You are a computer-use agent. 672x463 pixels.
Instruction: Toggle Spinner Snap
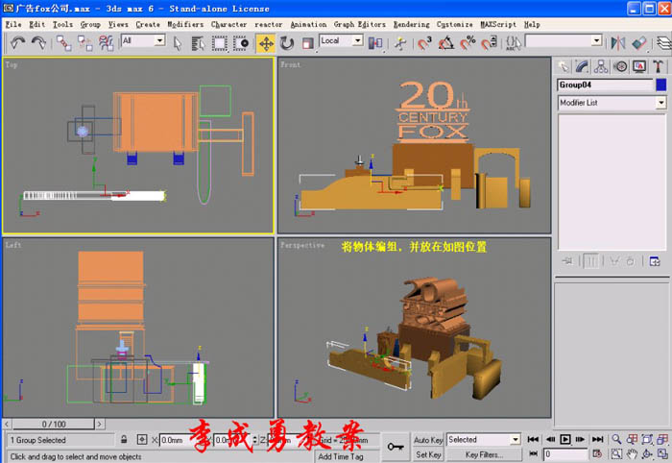click(489, 43)
